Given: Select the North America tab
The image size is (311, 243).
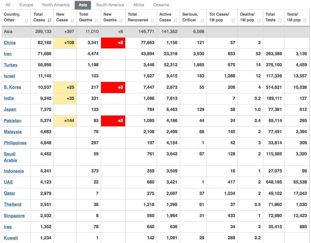Looking at the screenshot, I should 56,5.
